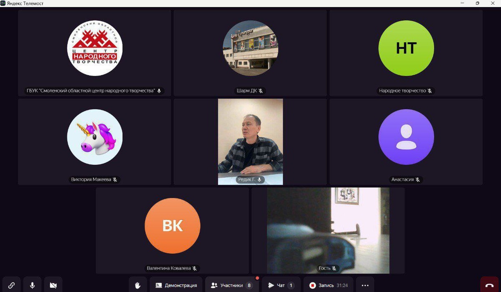501x292 pixels.
Task: Select the green НТ avatar
Action: click(x=406, y=48)
